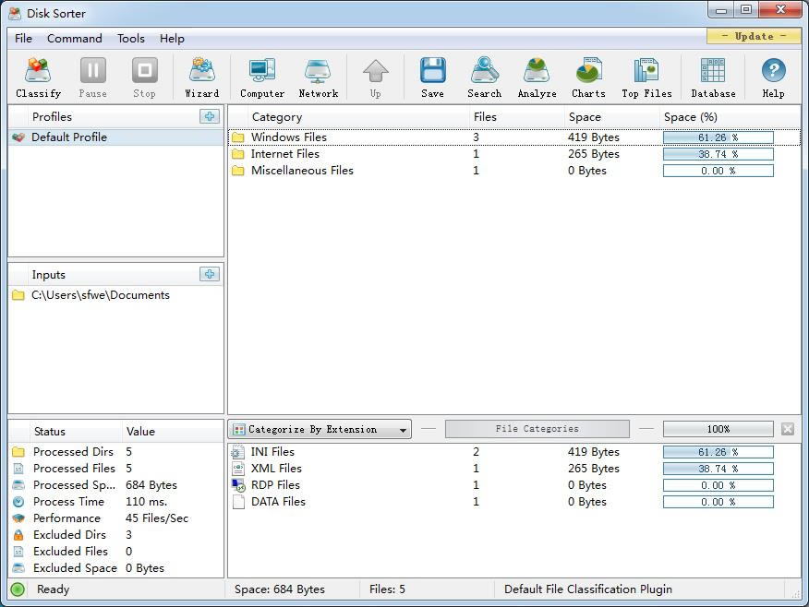809x607 pixels.
Task: Open the Search tool
Action: click(485, 77)
